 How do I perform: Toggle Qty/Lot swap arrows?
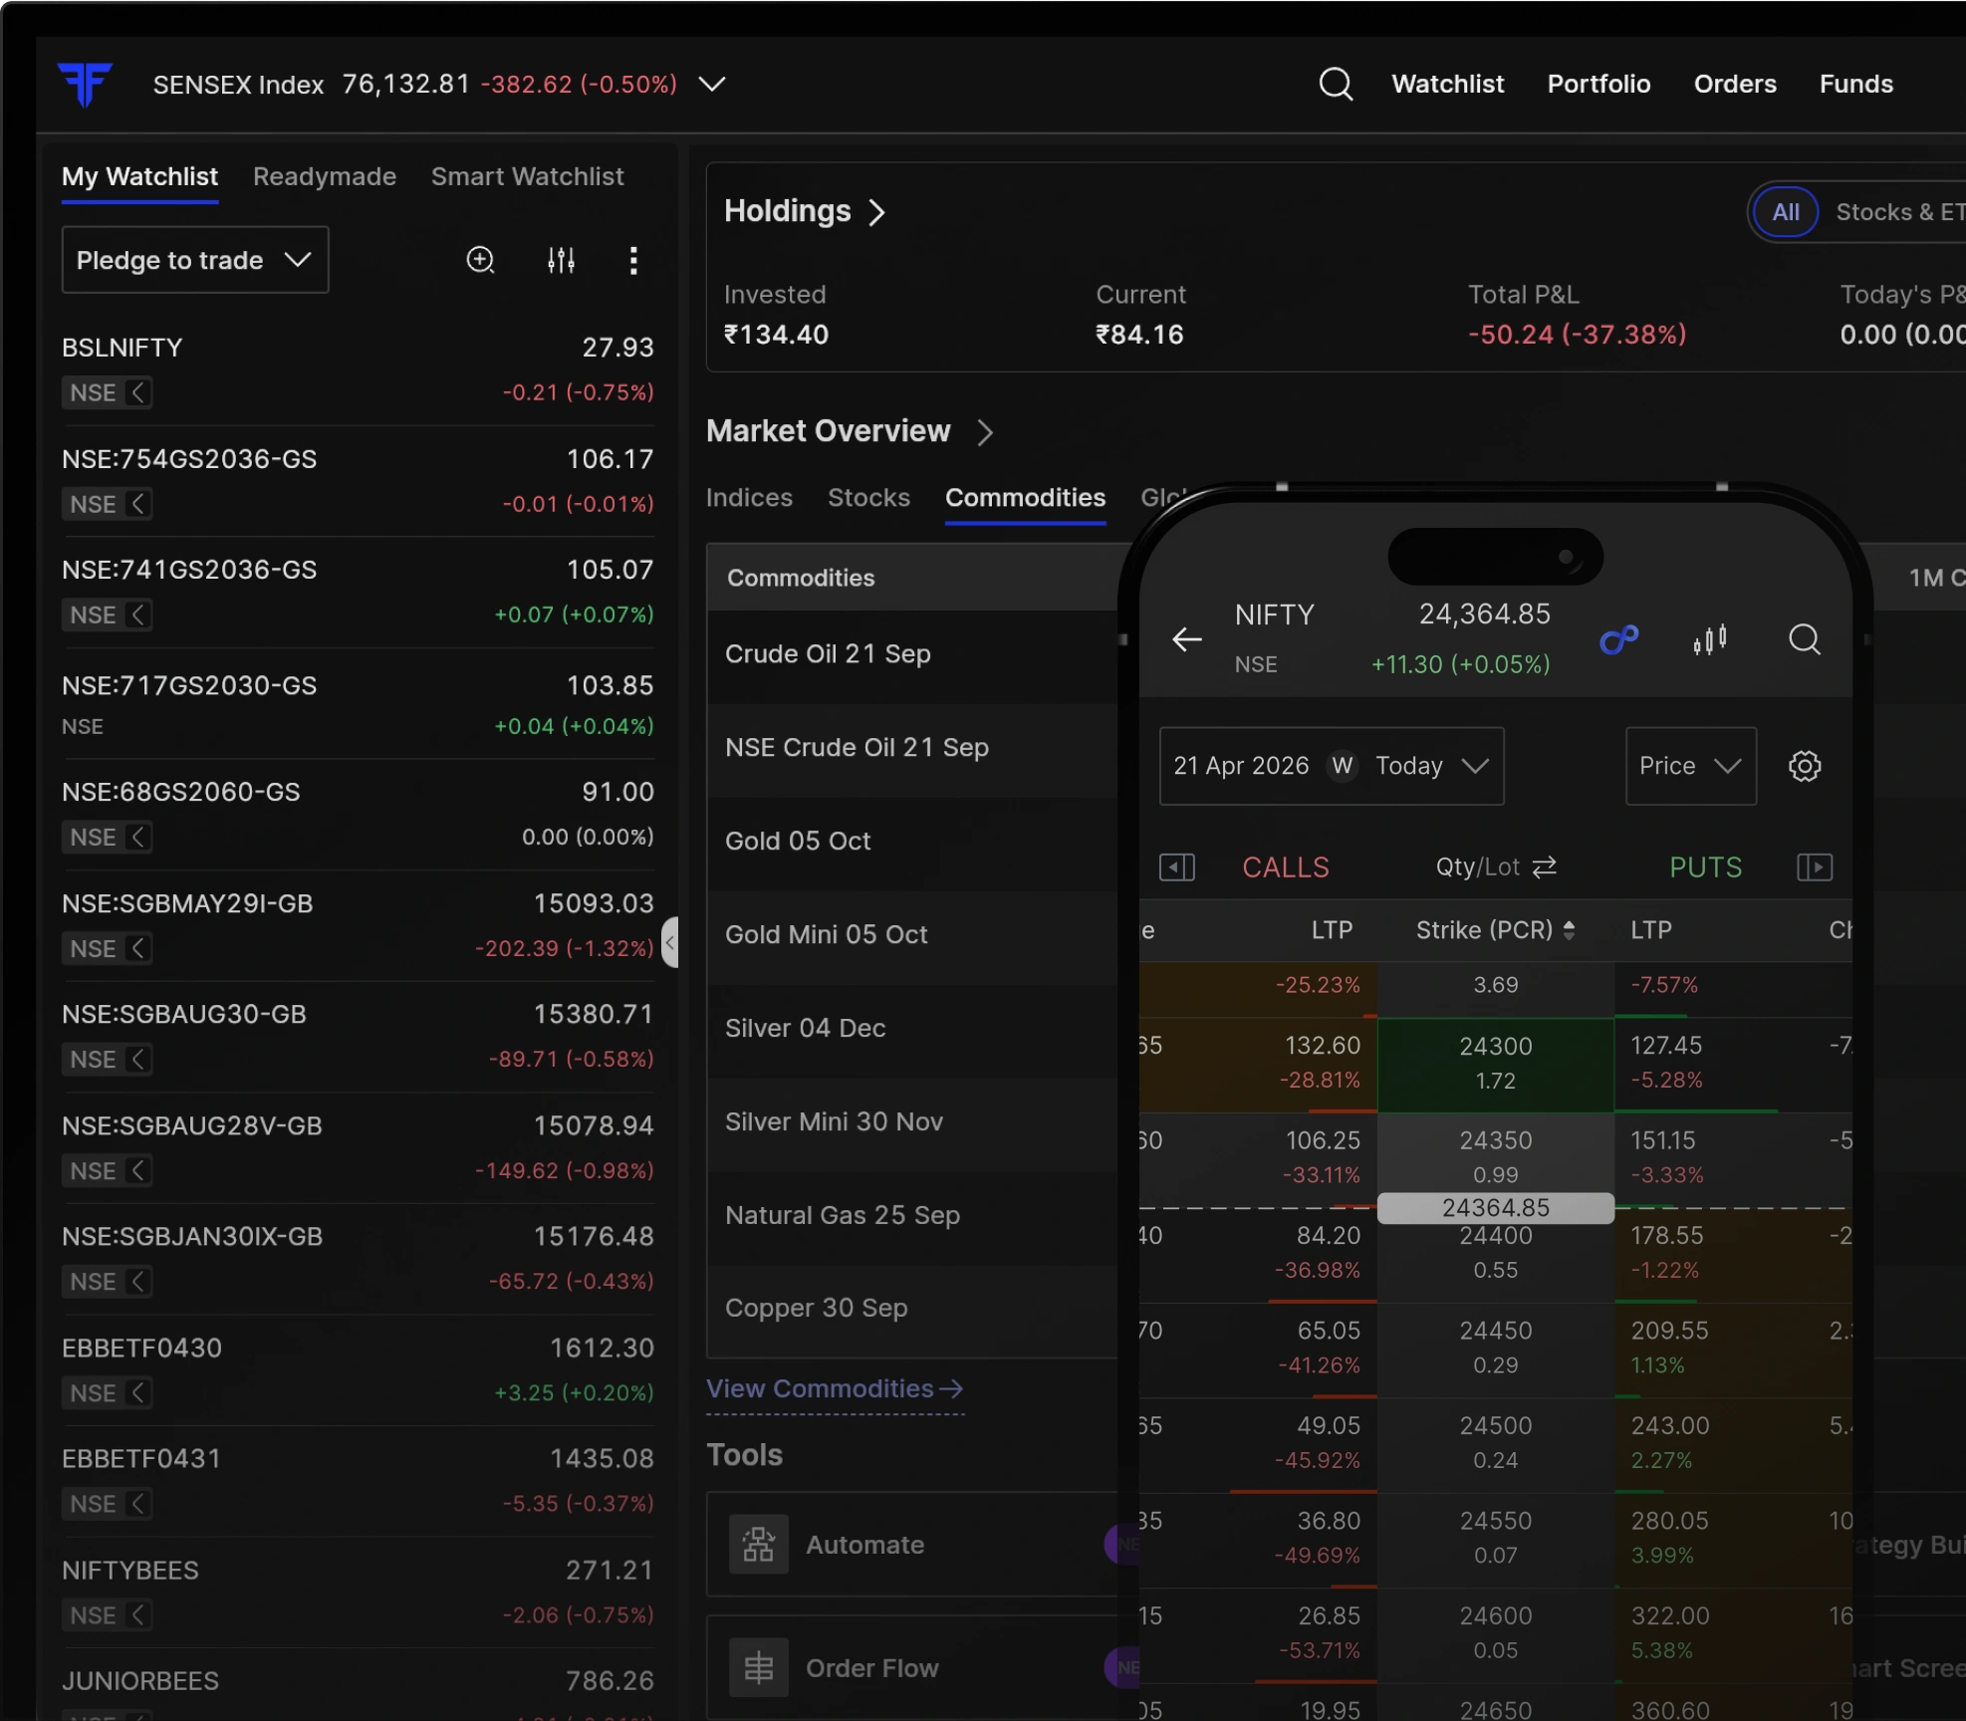(x=1545, y=867)
